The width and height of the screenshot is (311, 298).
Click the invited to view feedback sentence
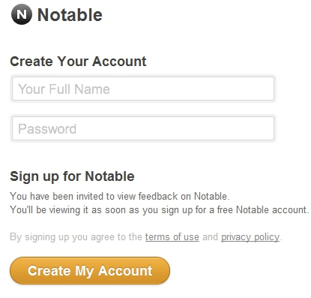click(120, 196)
